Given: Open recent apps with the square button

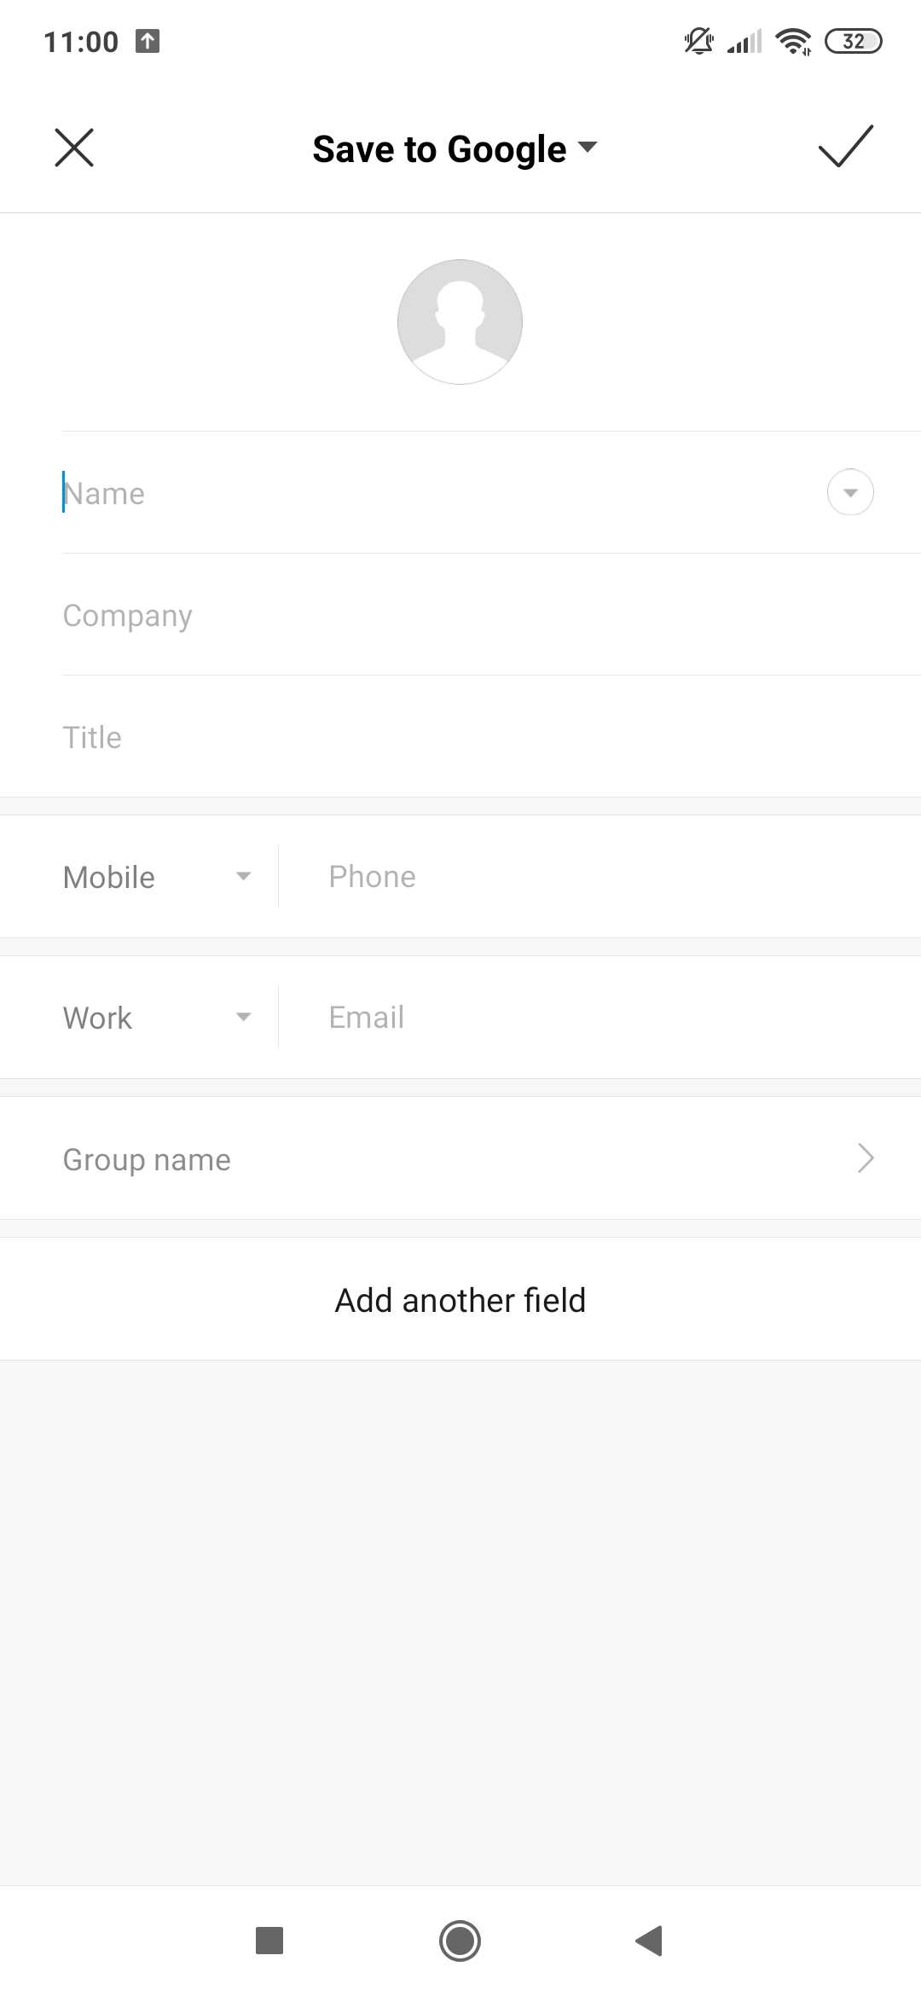Looking at the screenshot, I should coord(269,1941).
